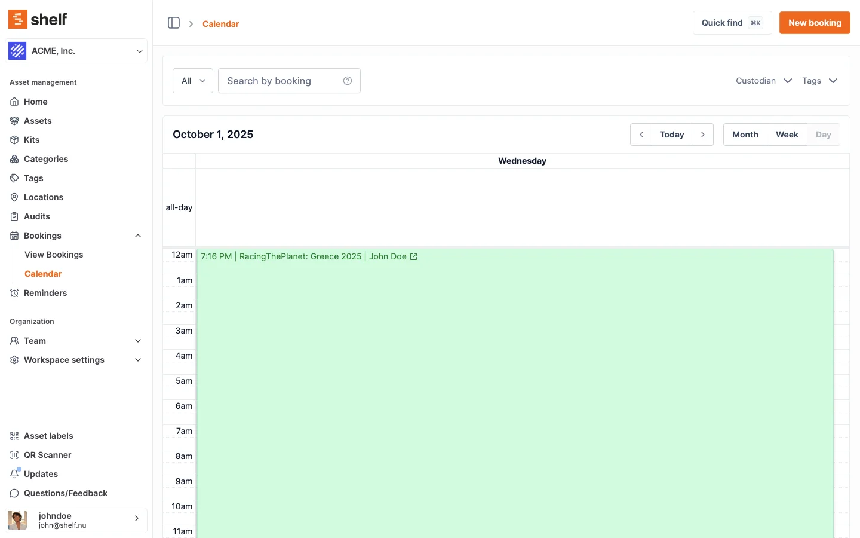Jump to Today in calendar
Image resolution: width=860 pixels, height=538 pixels.
coord(671,134)
